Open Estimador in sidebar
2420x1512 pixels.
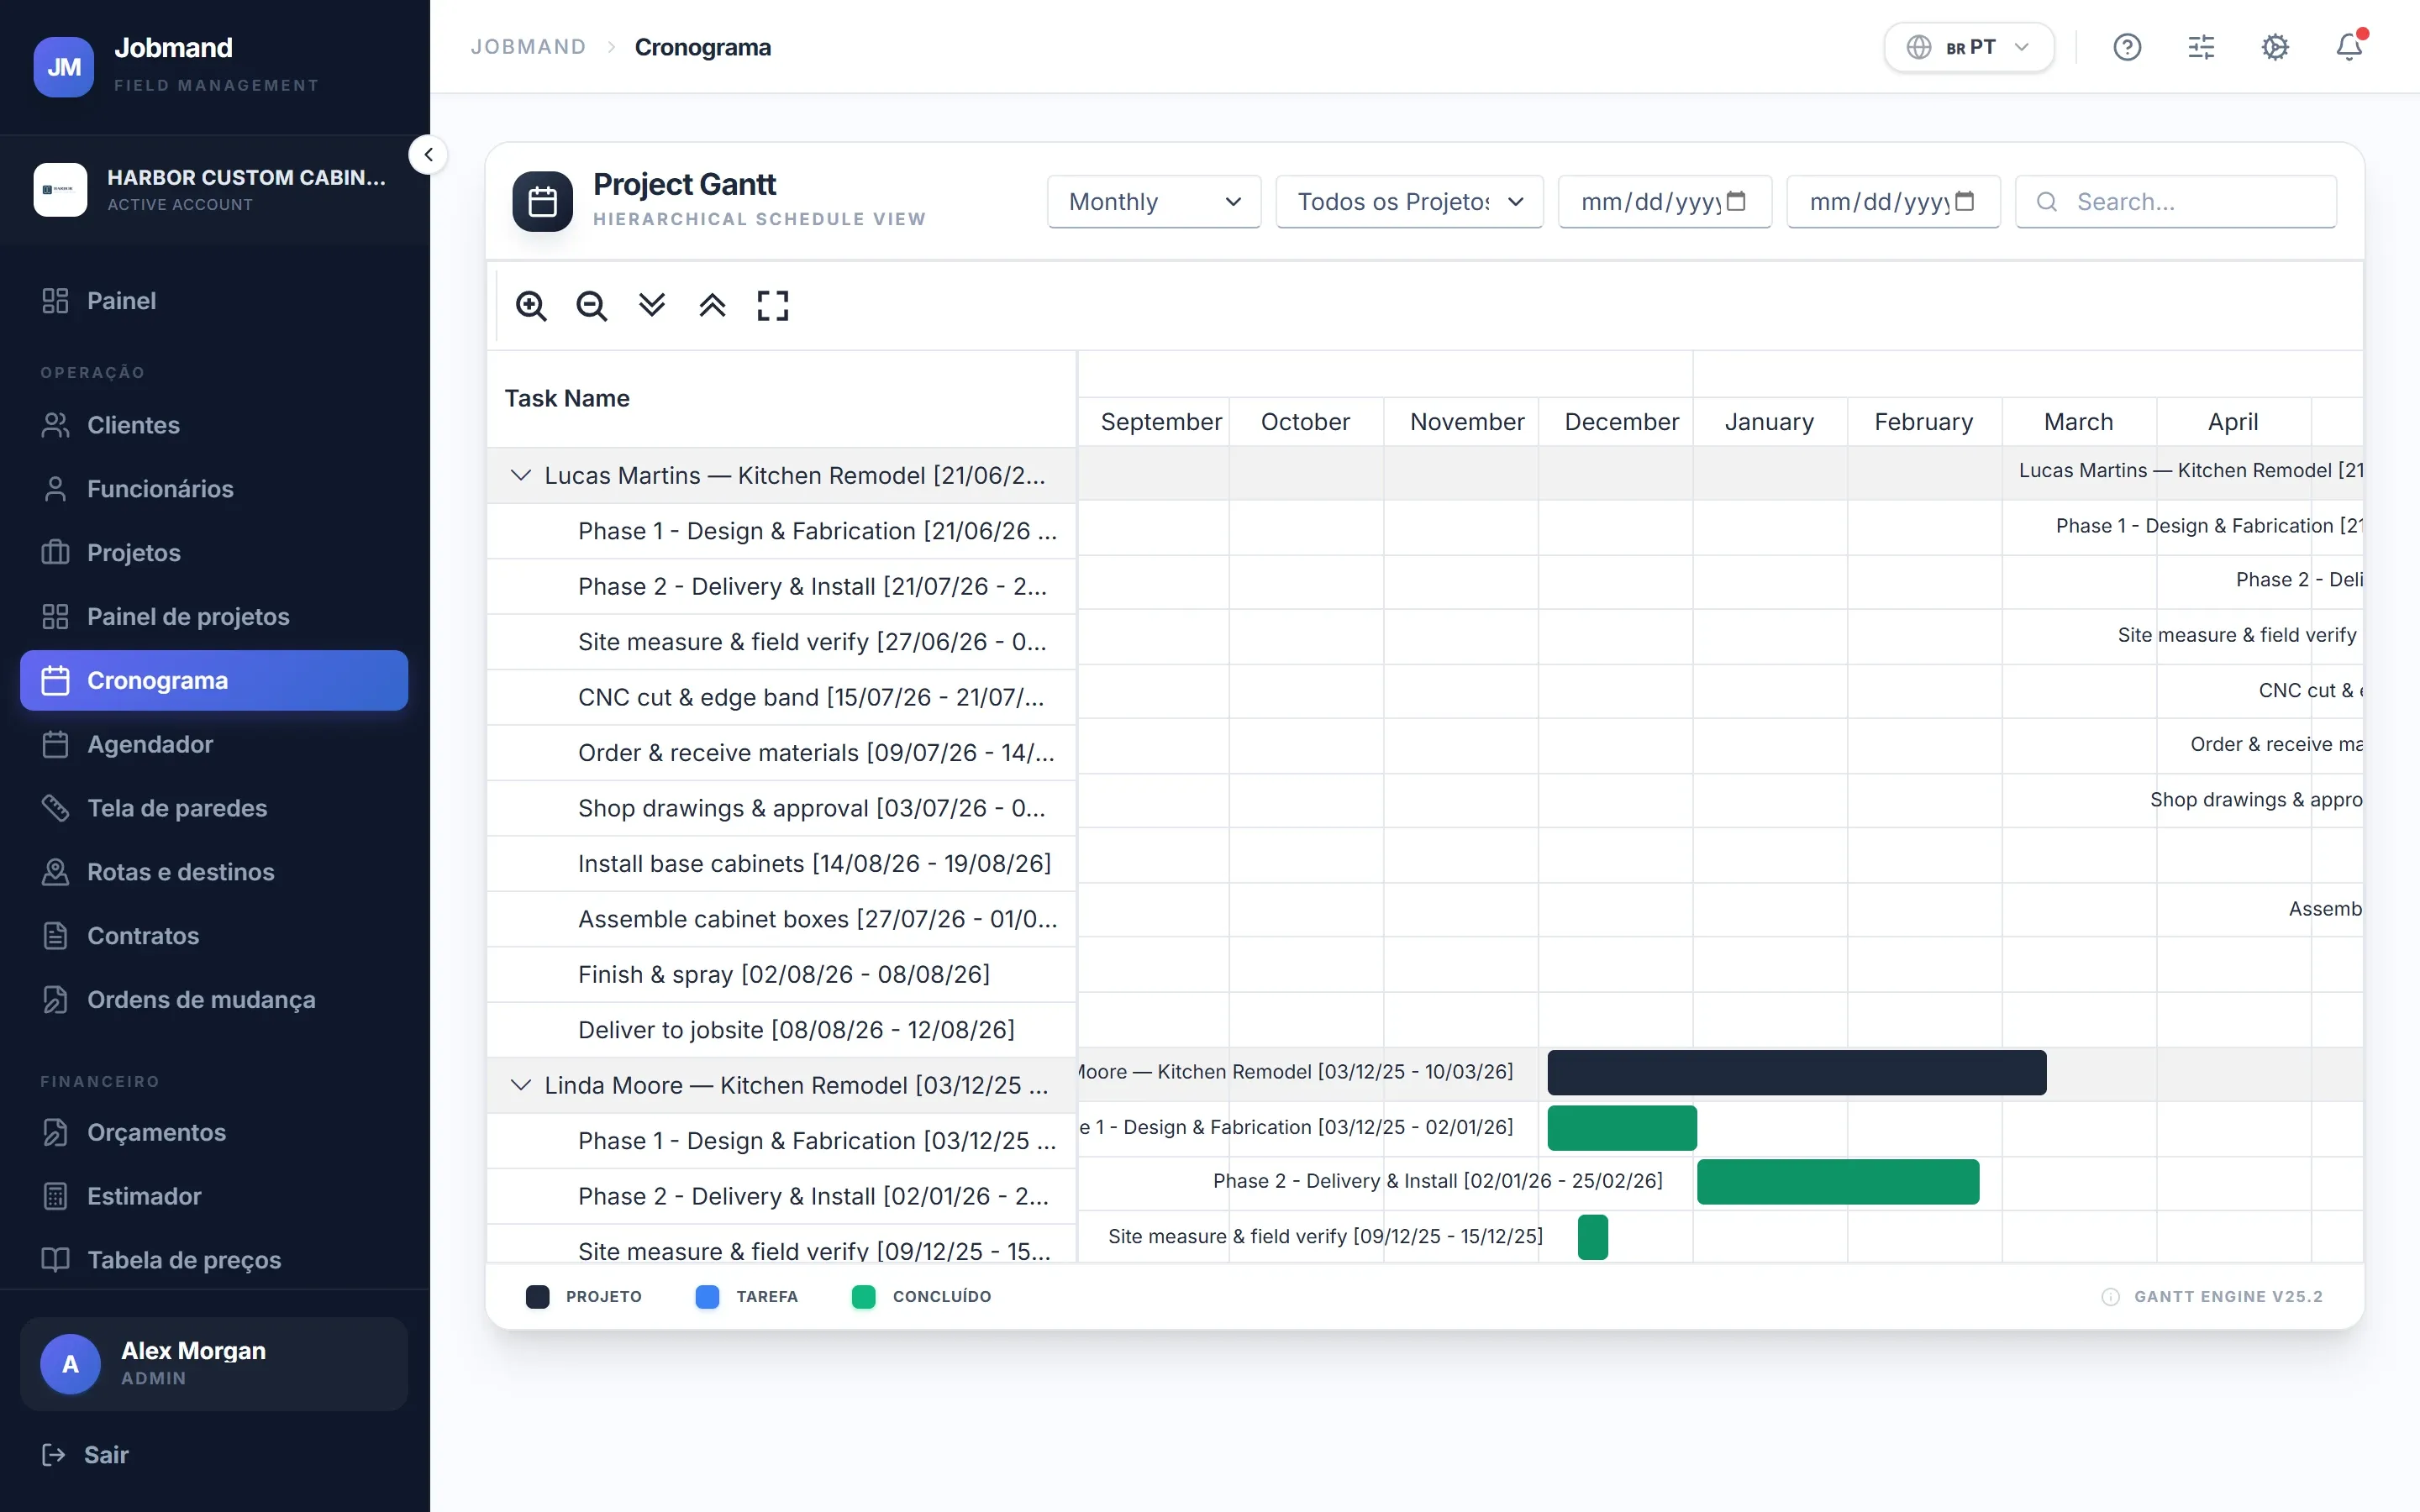pos(214,1196)
